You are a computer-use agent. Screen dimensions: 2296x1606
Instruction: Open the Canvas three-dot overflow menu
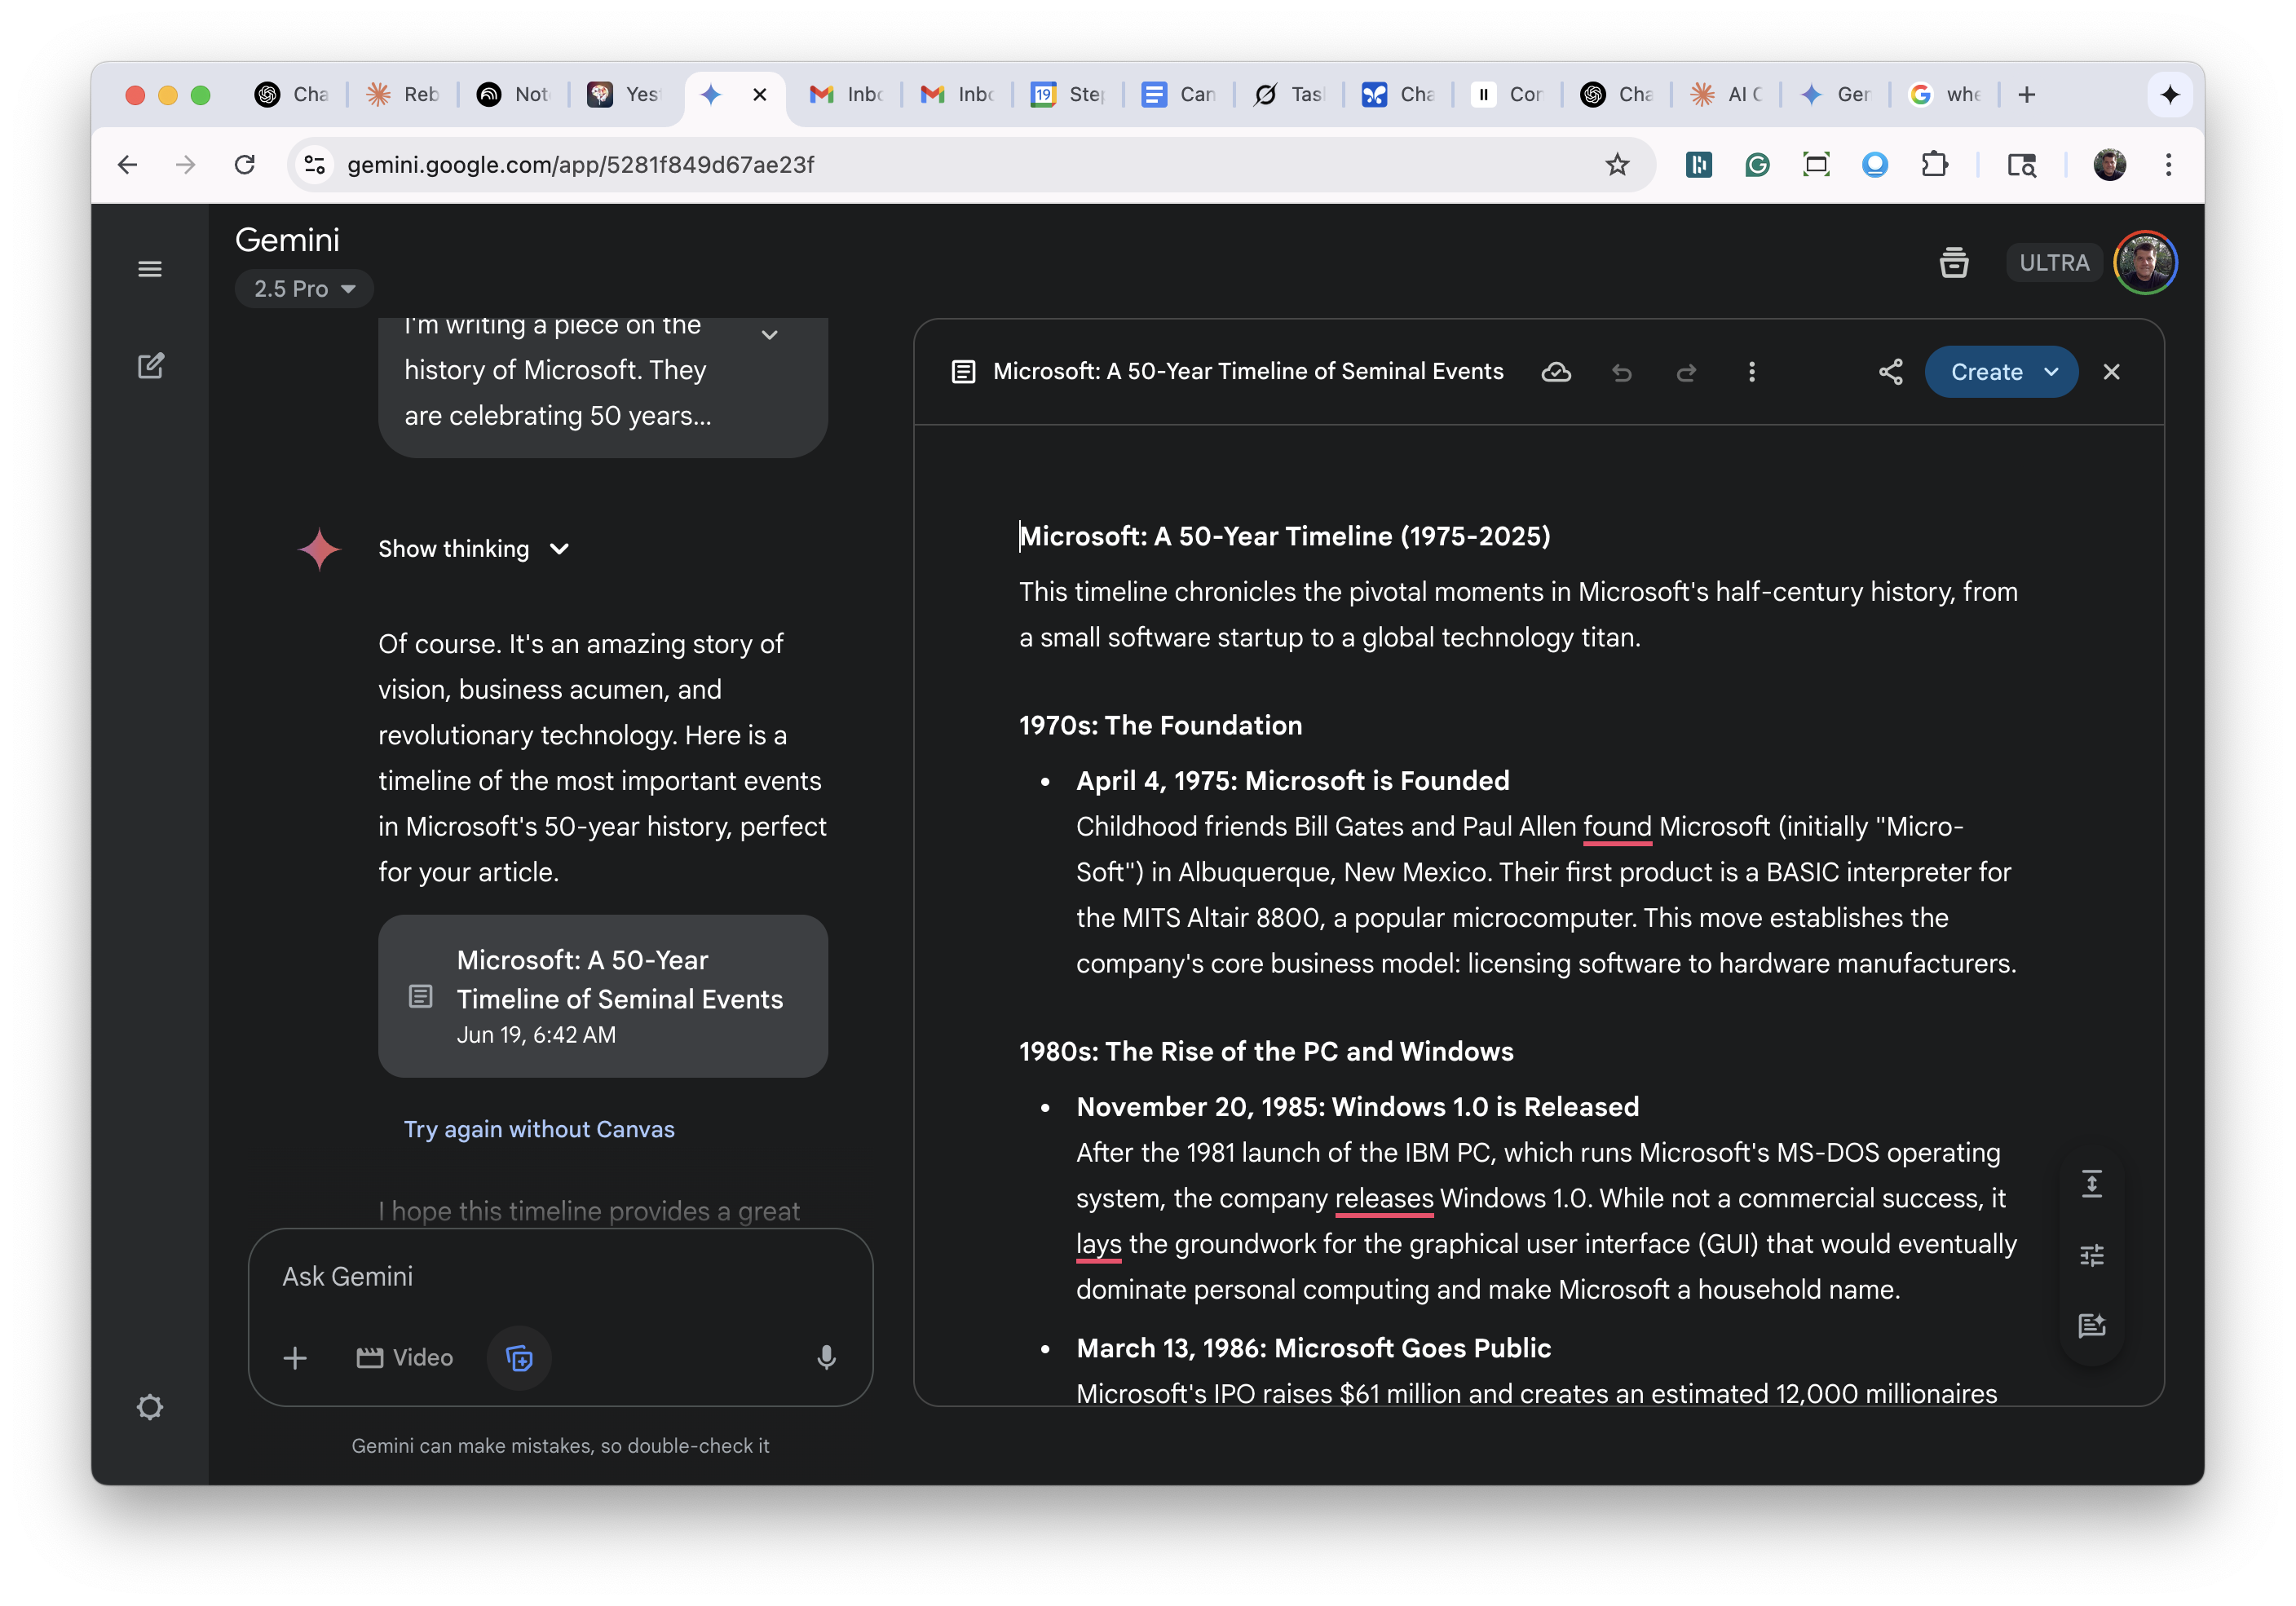click(x=1752, y=372)
